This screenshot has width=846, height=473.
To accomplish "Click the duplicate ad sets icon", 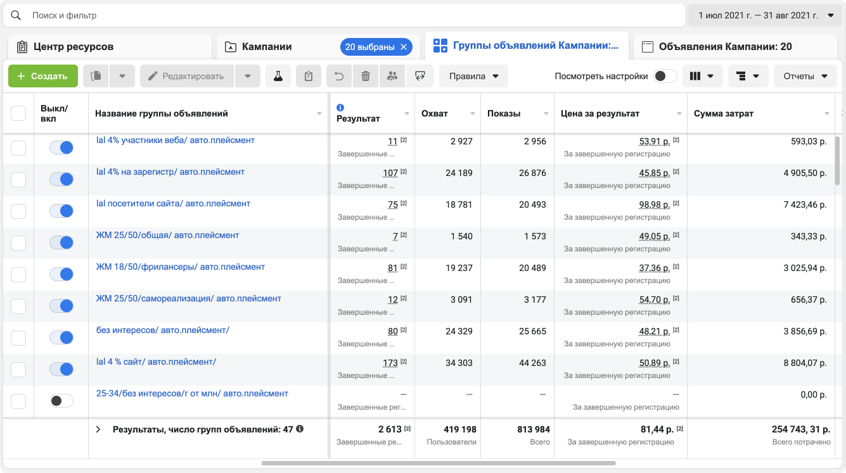I will coord(96,76).
